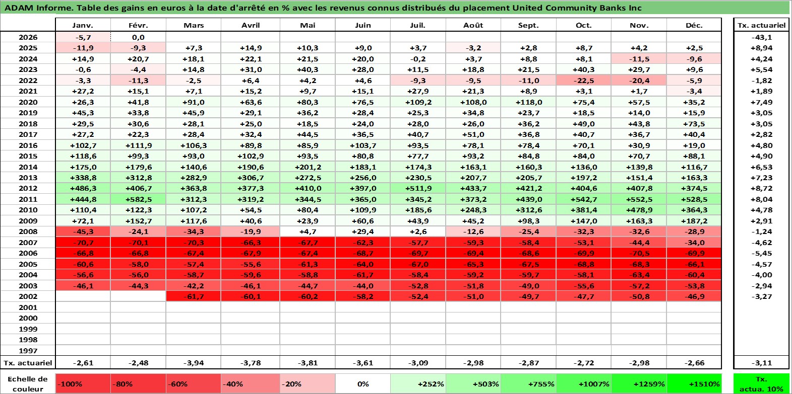The image size is (792, 394).
Task: Click the +4,7 cell in 2008
Action: coord(308,231)
